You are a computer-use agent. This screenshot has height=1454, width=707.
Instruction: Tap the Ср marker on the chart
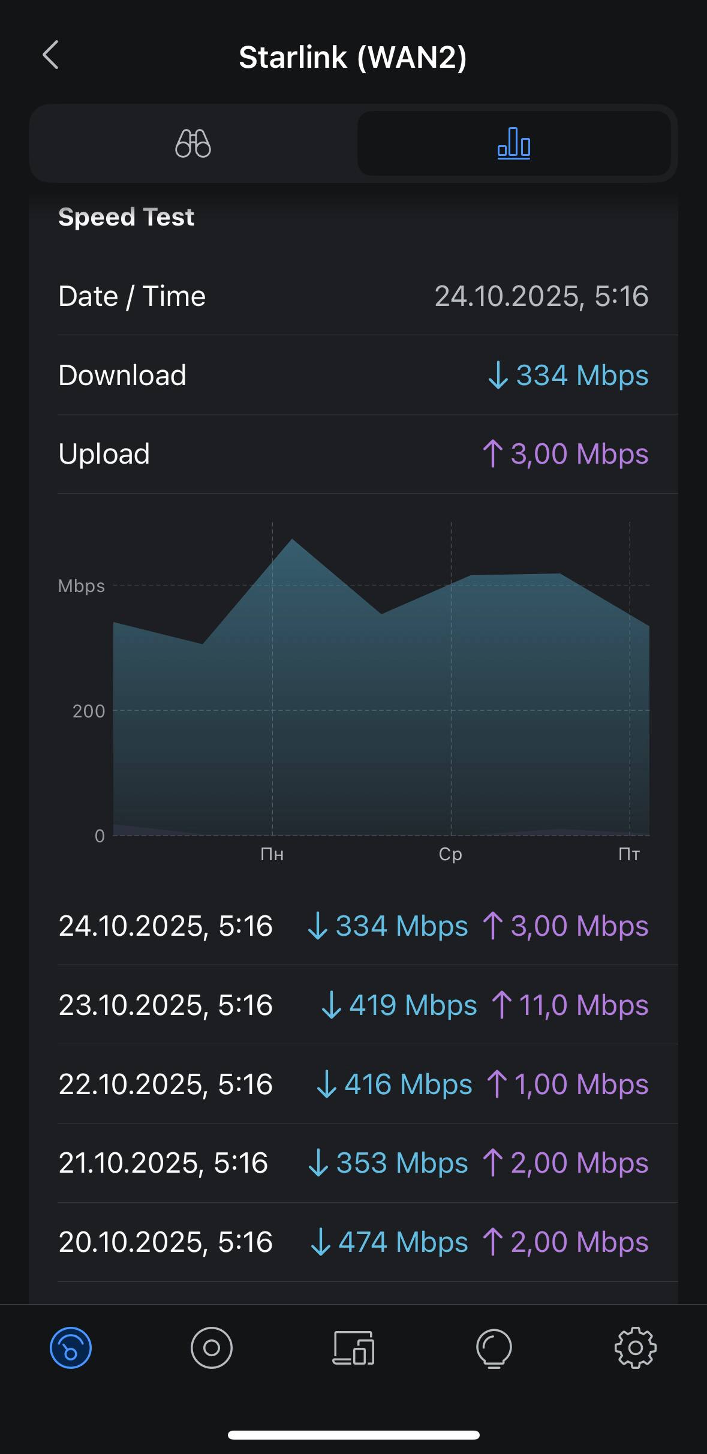[x=451, y=854]
